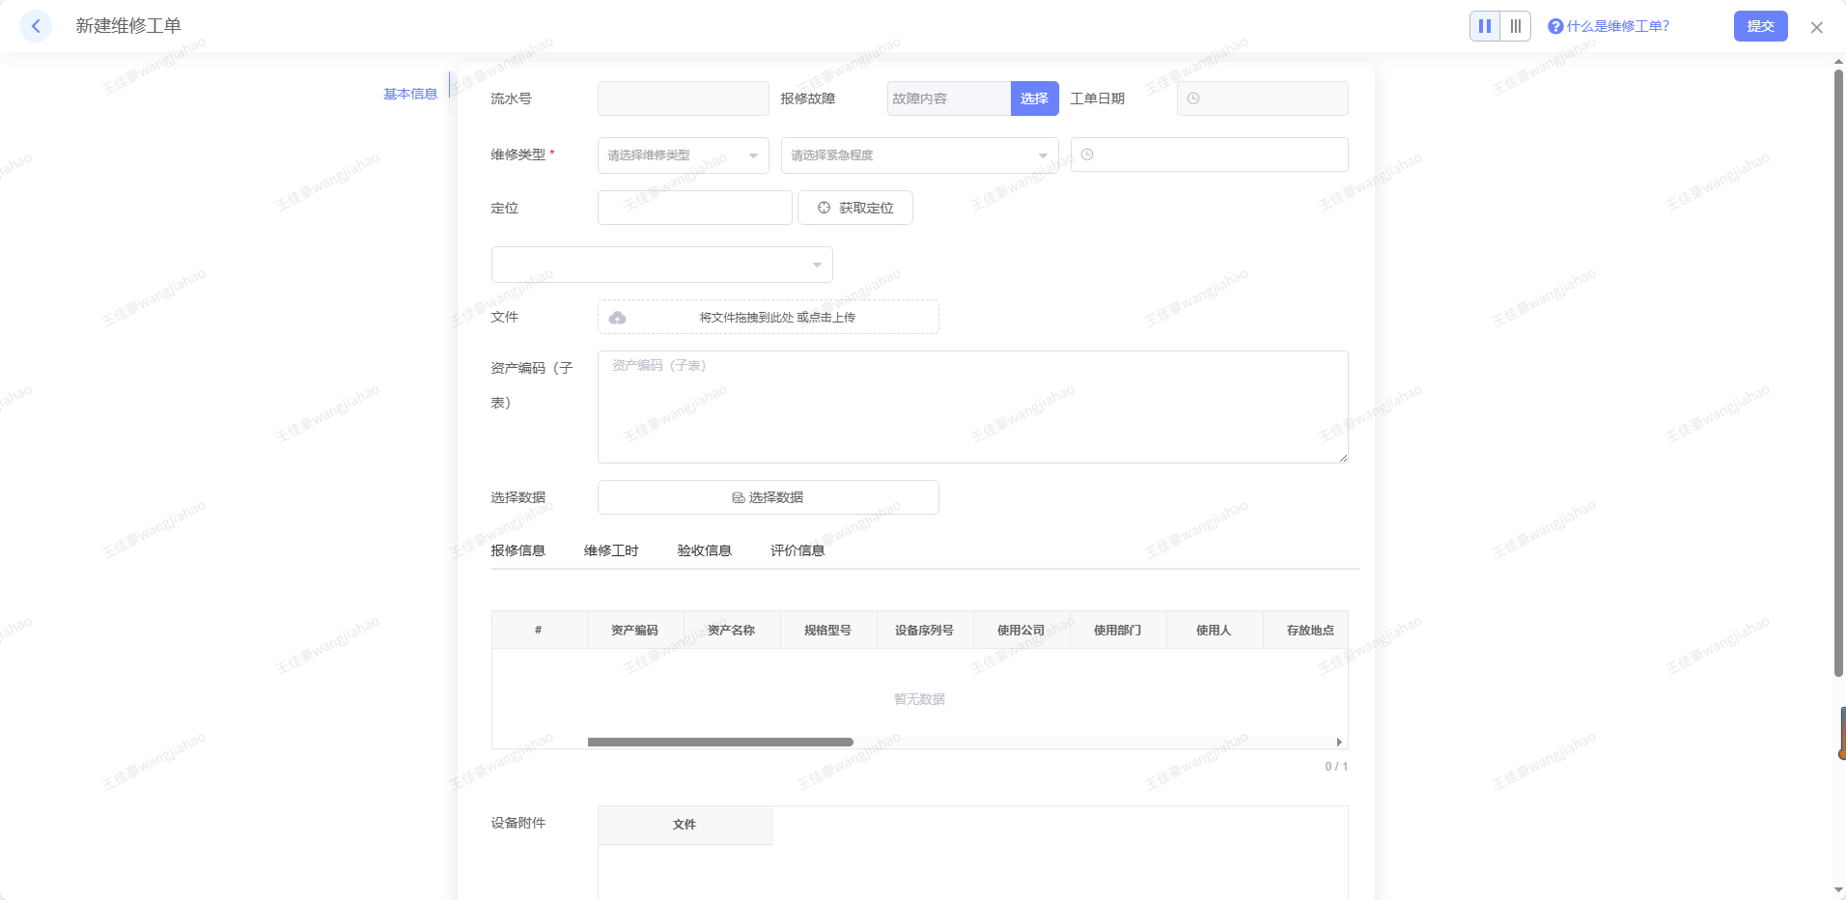Viewport: 1846px width, 900px height.
Task: Switch to two-column layout view
Action: click(x=1485, y=26)
